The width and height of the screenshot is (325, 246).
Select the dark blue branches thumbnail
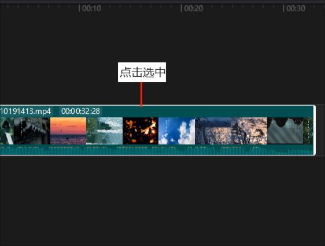point(213,131)
